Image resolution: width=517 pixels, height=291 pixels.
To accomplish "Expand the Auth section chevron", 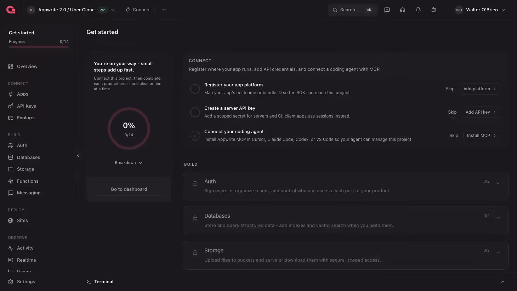I will tap(498, 183).
